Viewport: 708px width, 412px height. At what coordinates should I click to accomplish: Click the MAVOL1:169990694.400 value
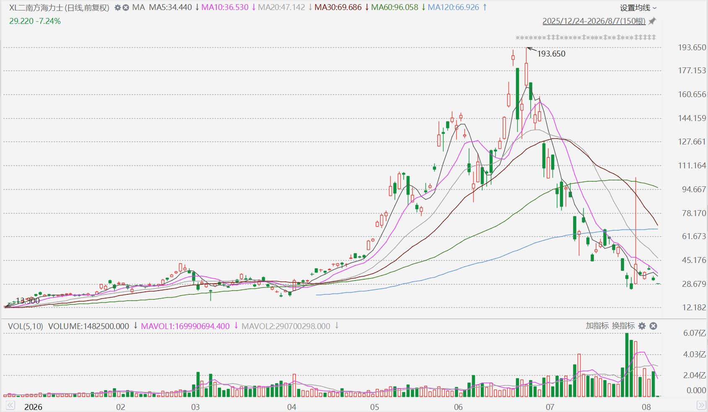click(x=185, y=326)
